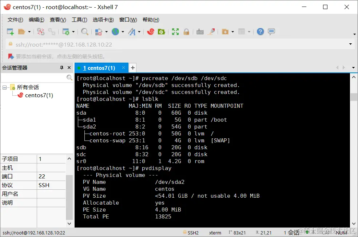
Task: Switch to the 1 centos7(1) tab
Action: pos(99,68)
